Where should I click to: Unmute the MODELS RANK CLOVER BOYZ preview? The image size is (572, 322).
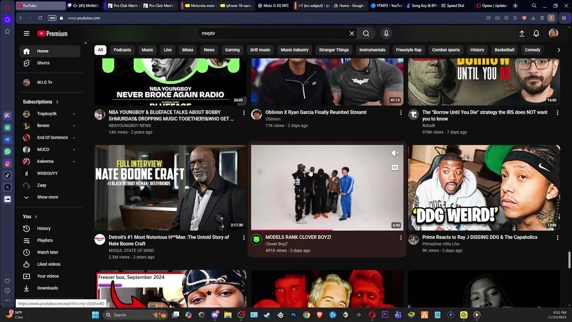click(x=395, y=153)
